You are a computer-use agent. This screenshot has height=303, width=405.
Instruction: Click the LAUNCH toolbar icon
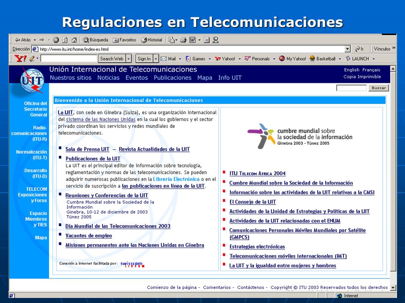click(x=348, y=58)
